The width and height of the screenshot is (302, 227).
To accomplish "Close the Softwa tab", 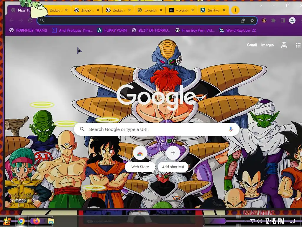I will pos(224,10).
